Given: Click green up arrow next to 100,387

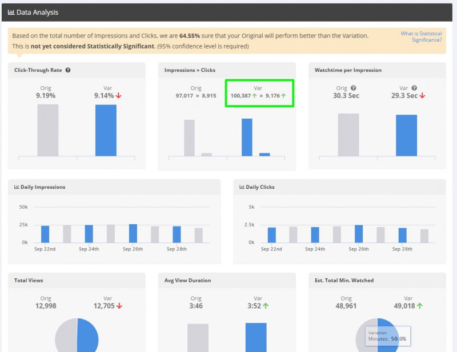Looking at the screenshot, I should click(x=254, y=96).
